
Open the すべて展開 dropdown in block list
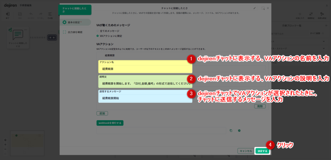point(317,33)
